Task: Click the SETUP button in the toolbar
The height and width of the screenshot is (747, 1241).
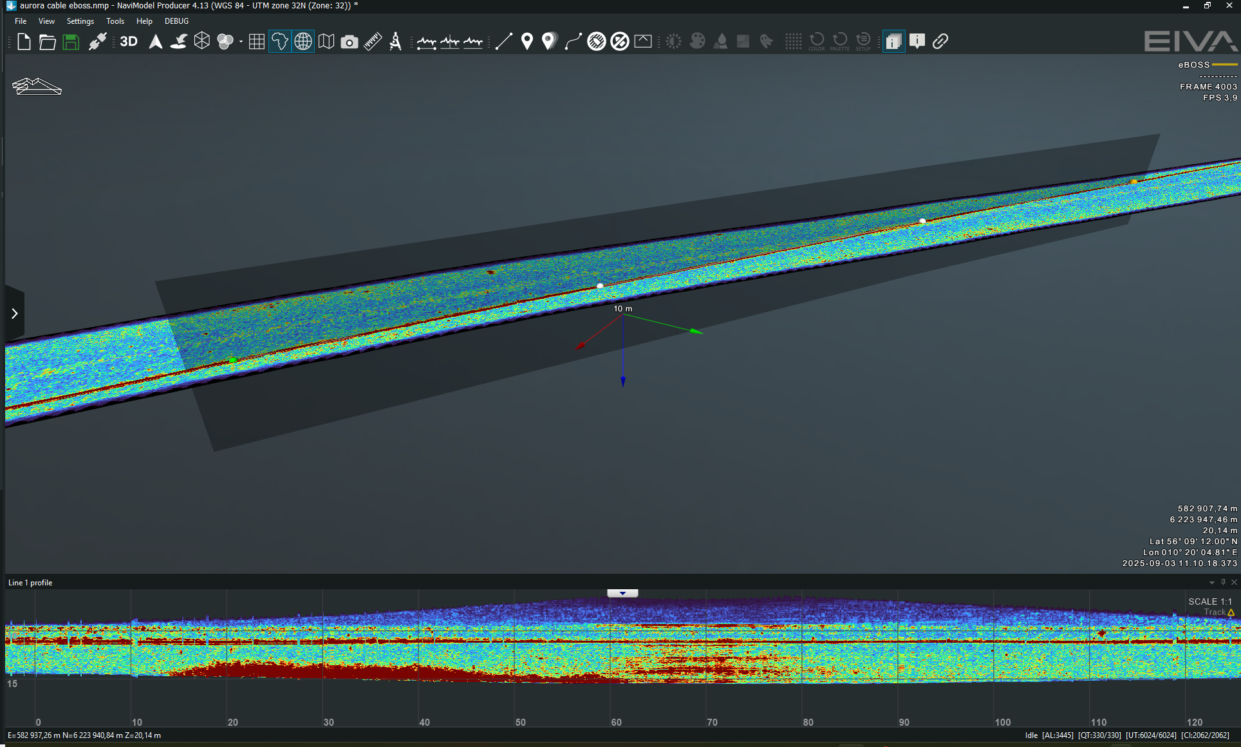Action: (x=863, y=42)
